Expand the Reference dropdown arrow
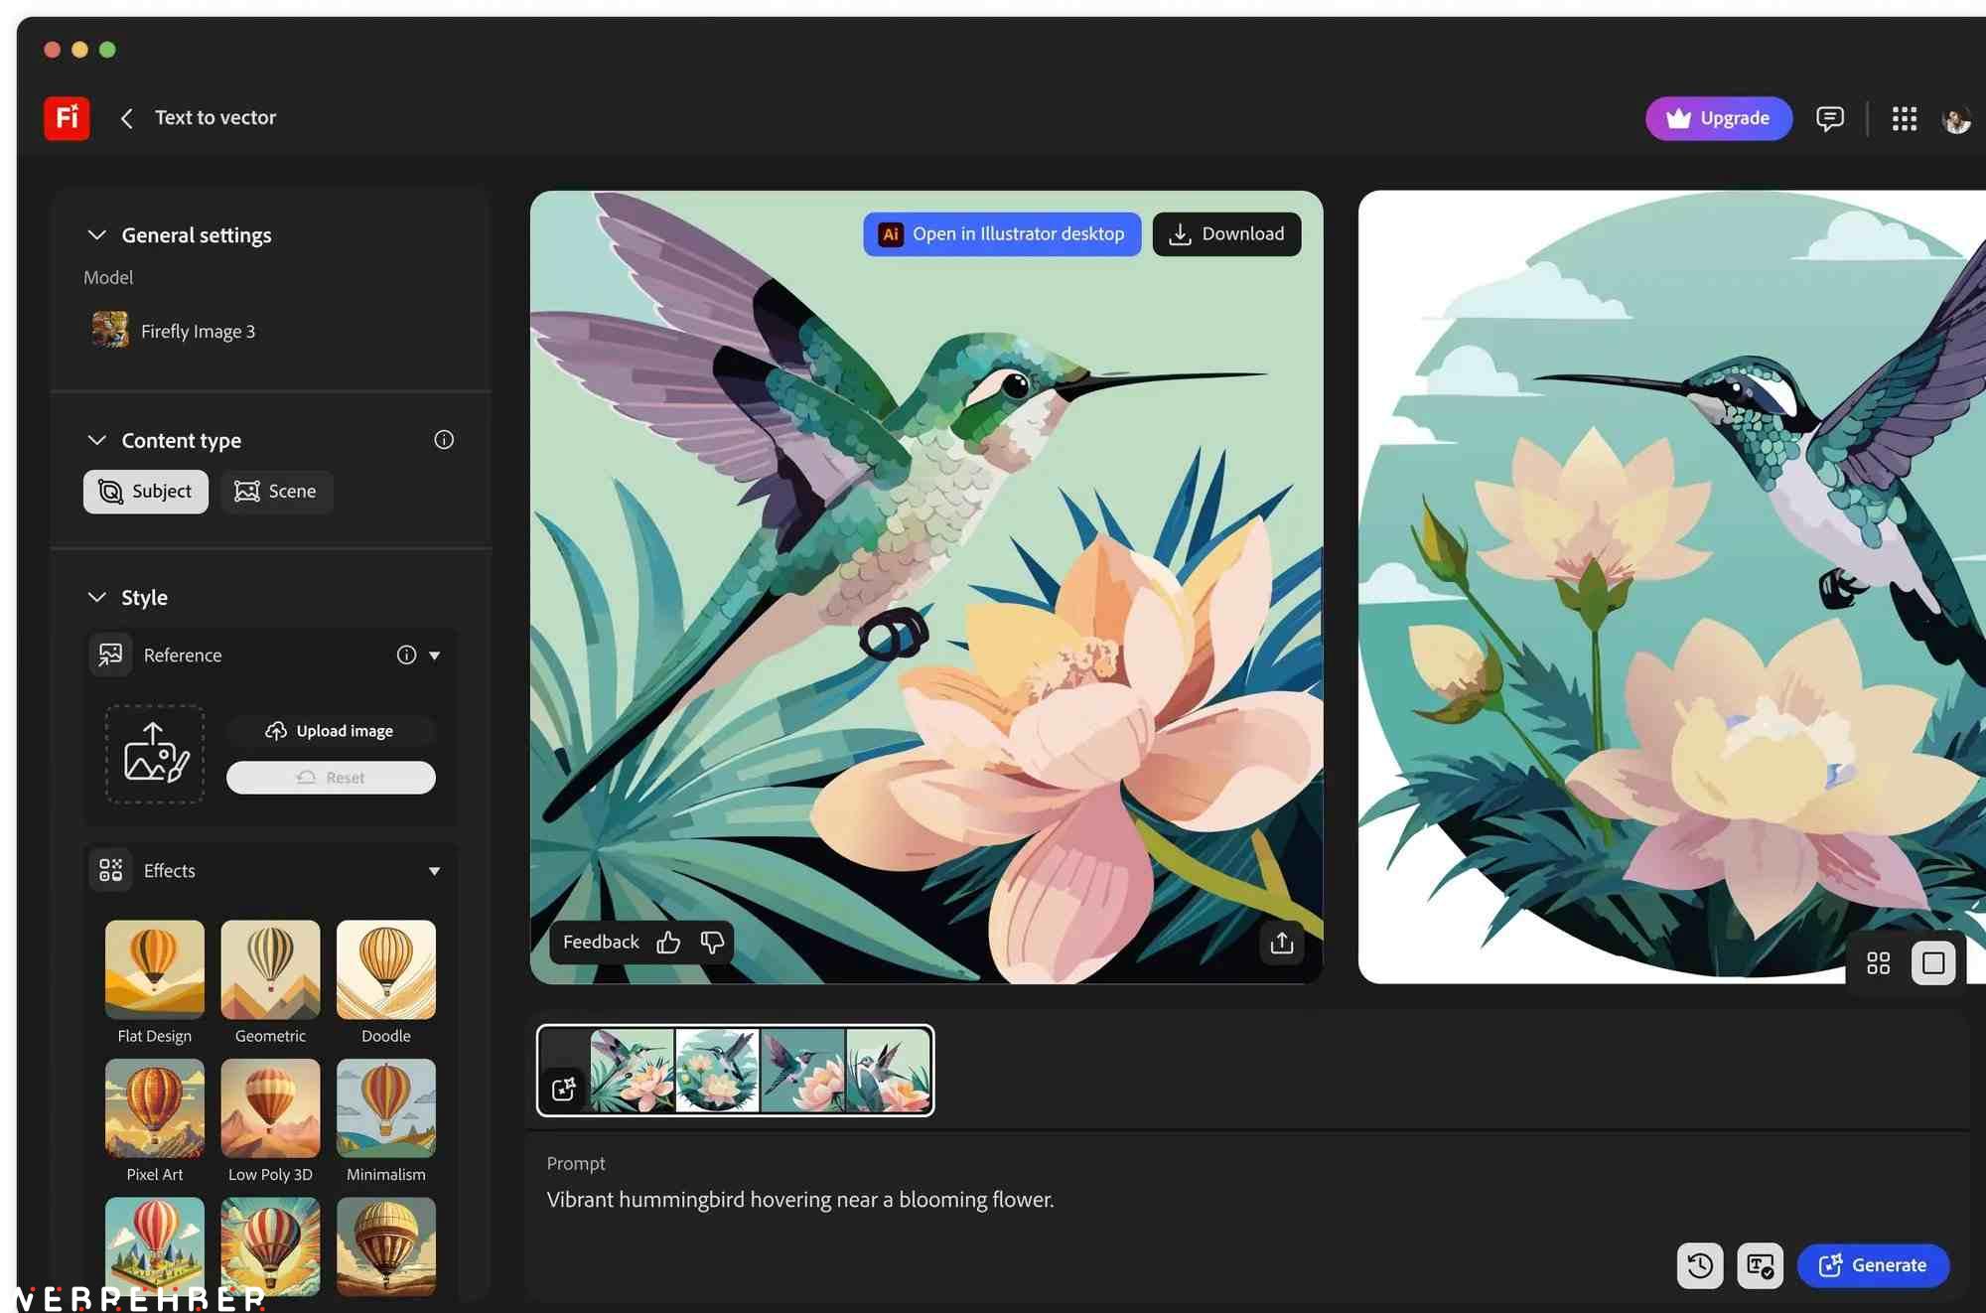Viewport: 1986px width, 1313px height. pos(434,656)
